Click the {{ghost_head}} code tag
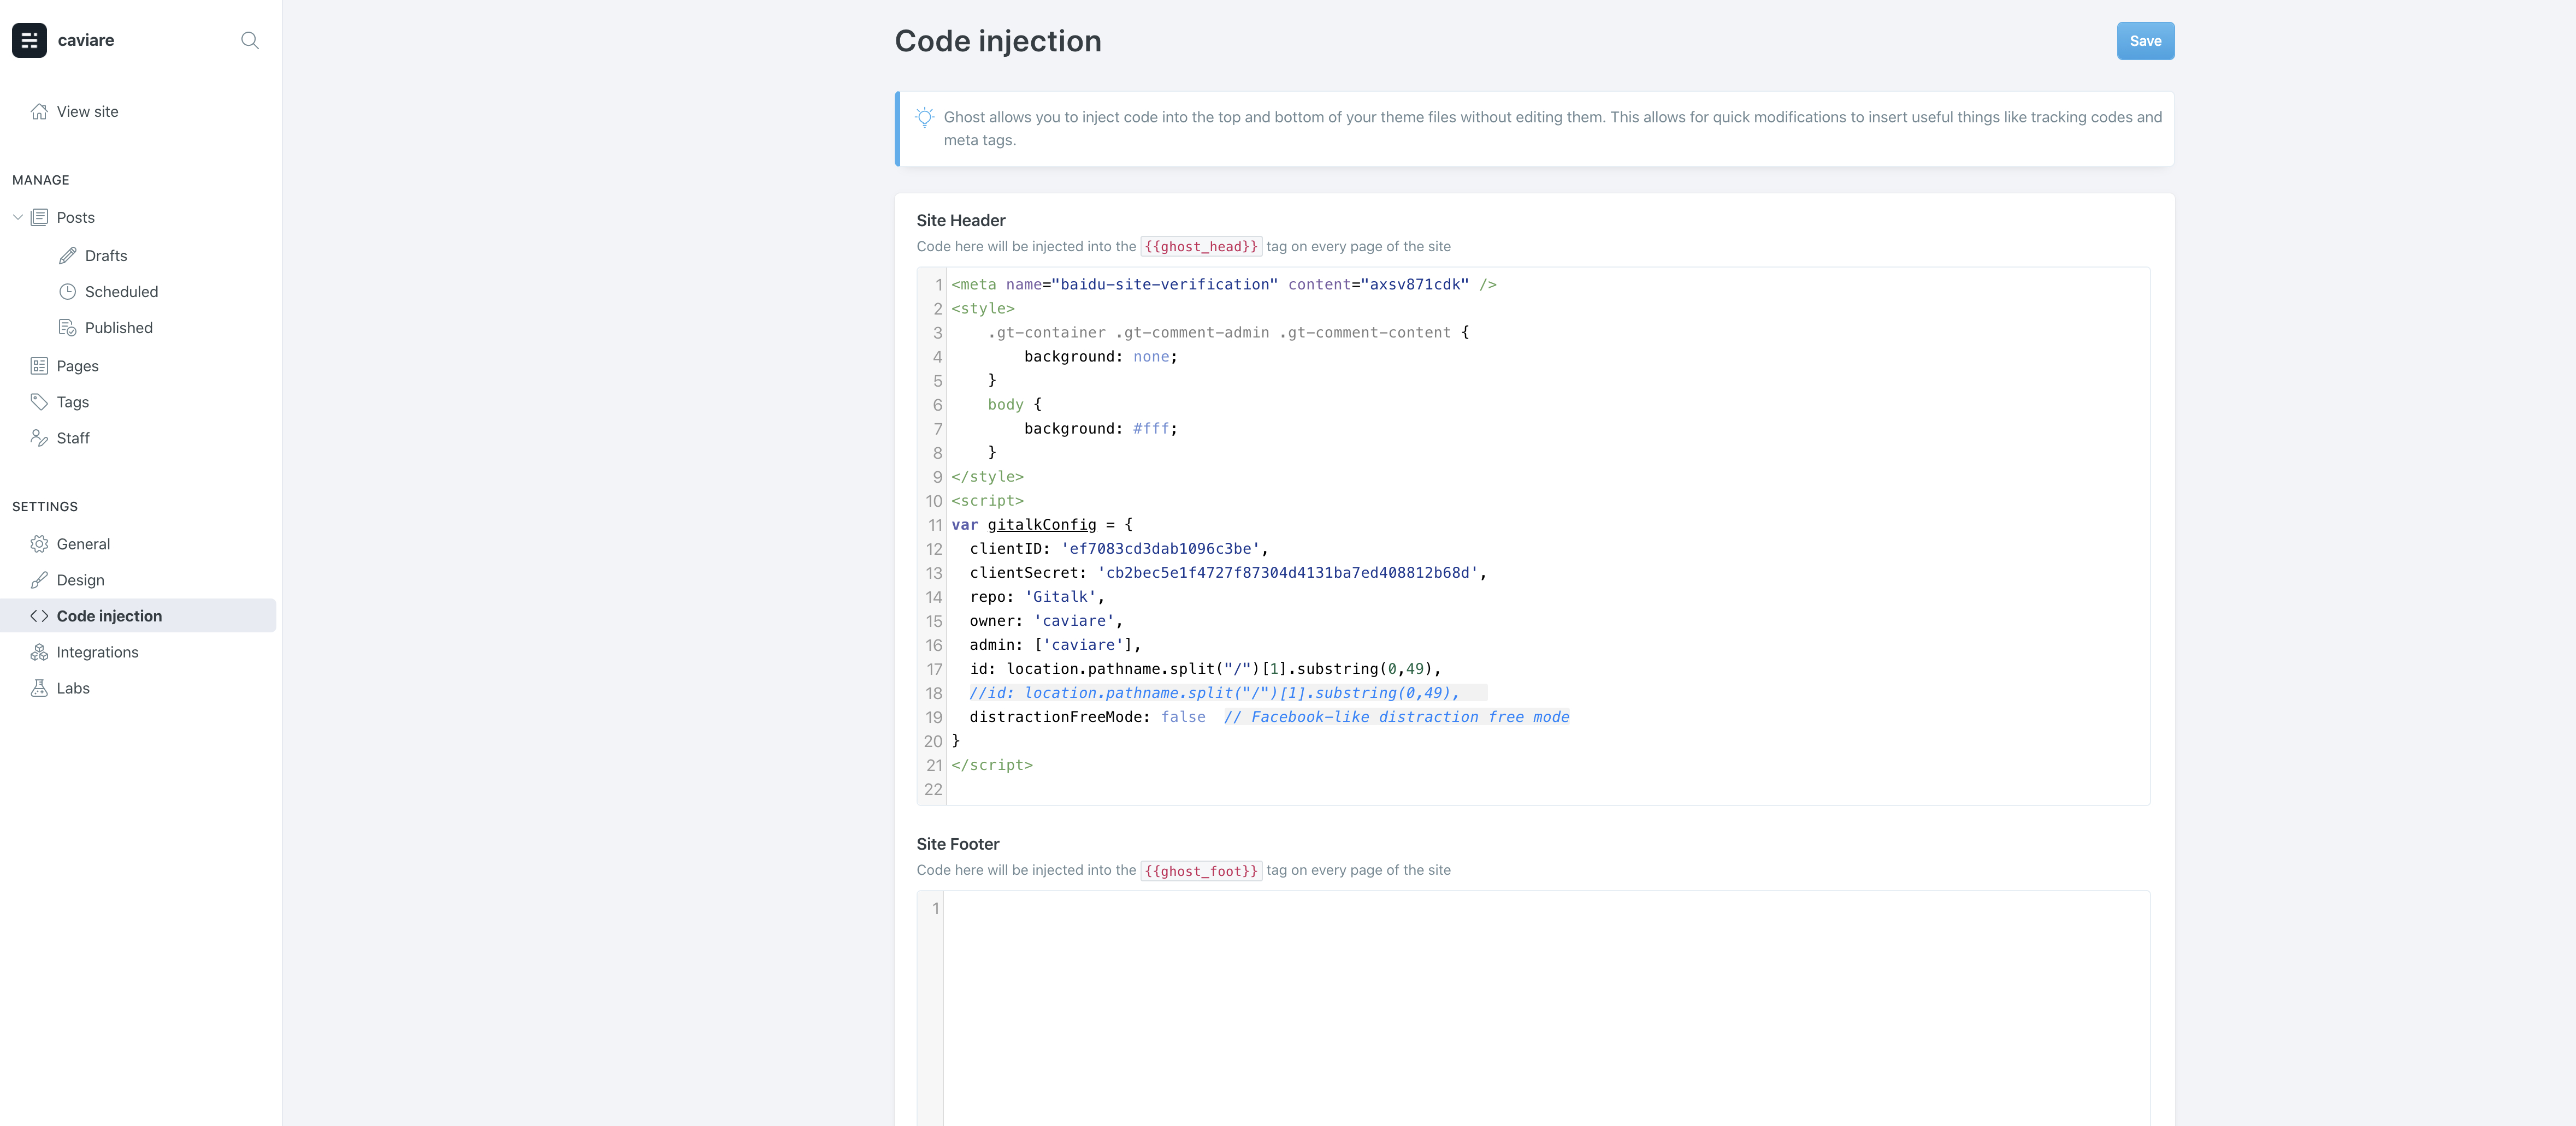Viewport: 2576px width, 1126px height. point(1201,246)
